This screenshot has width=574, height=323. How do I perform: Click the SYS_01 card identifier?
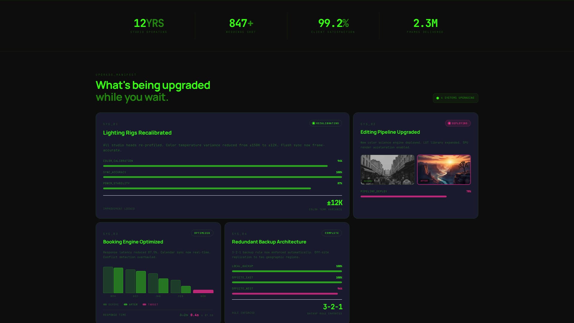click(x=111, y=124)
